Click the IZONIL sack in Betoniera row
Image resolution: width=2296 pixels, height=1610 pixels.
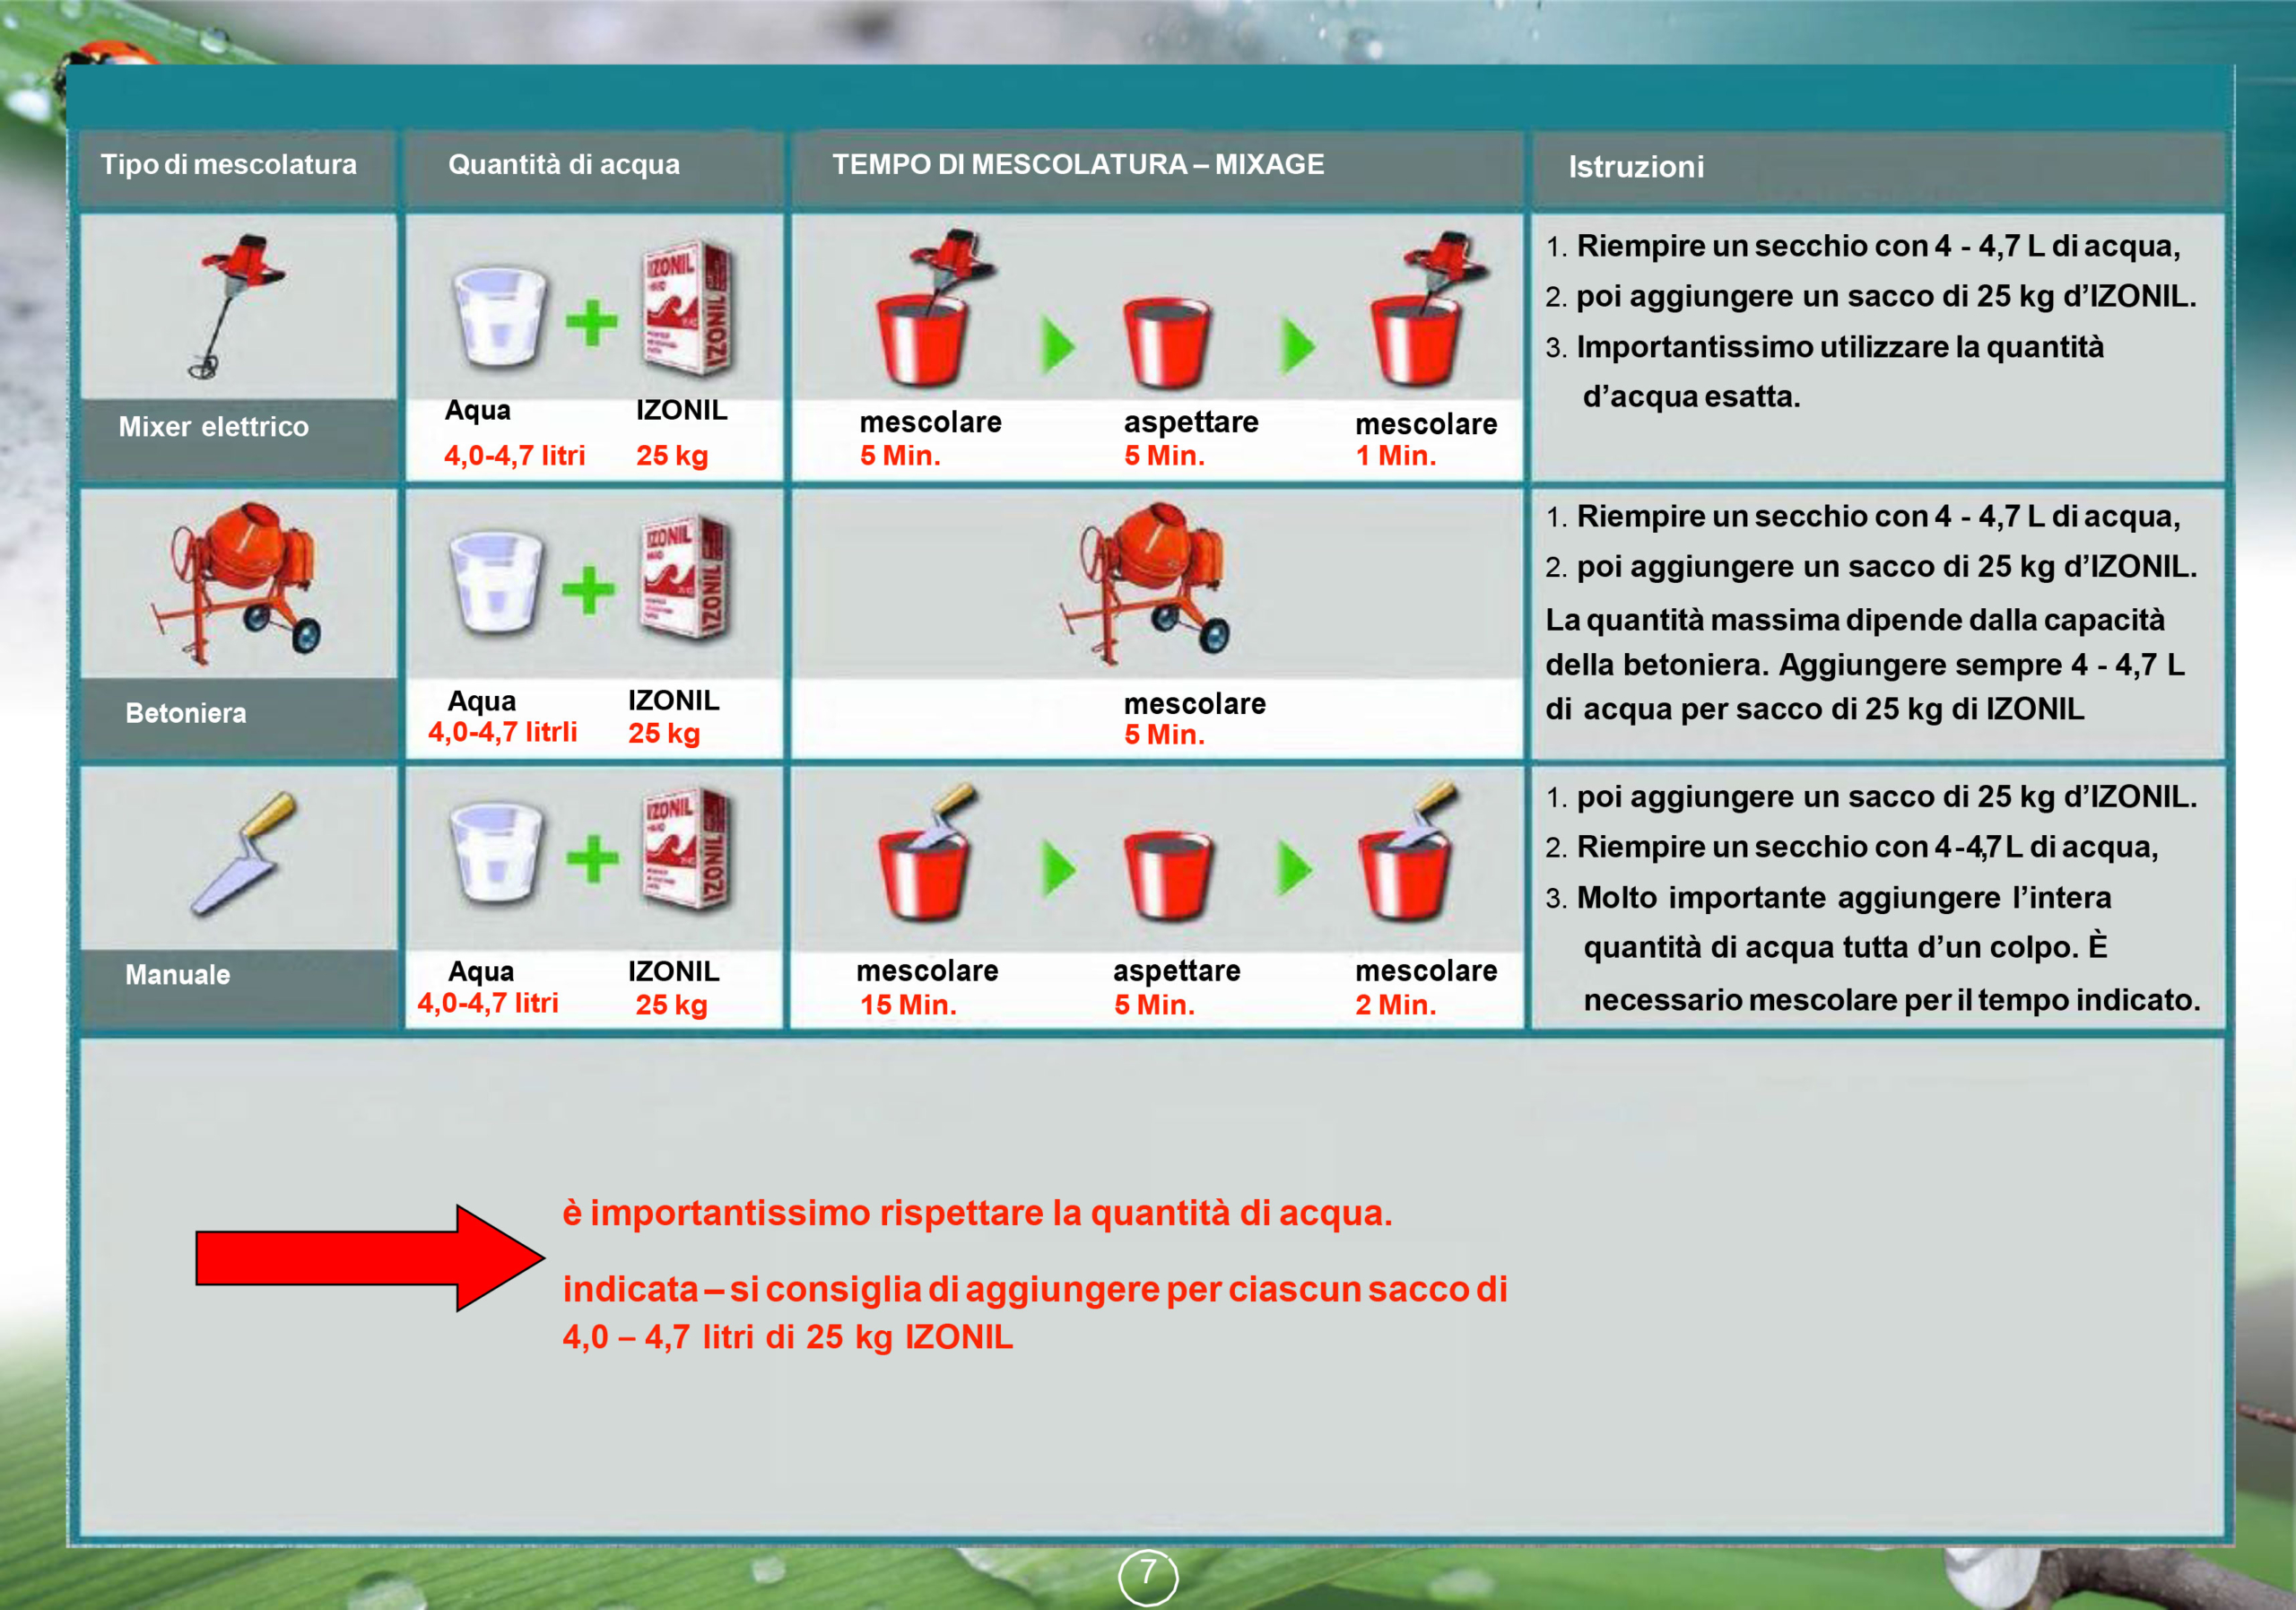pyautogui.click(x=685, y=577)
